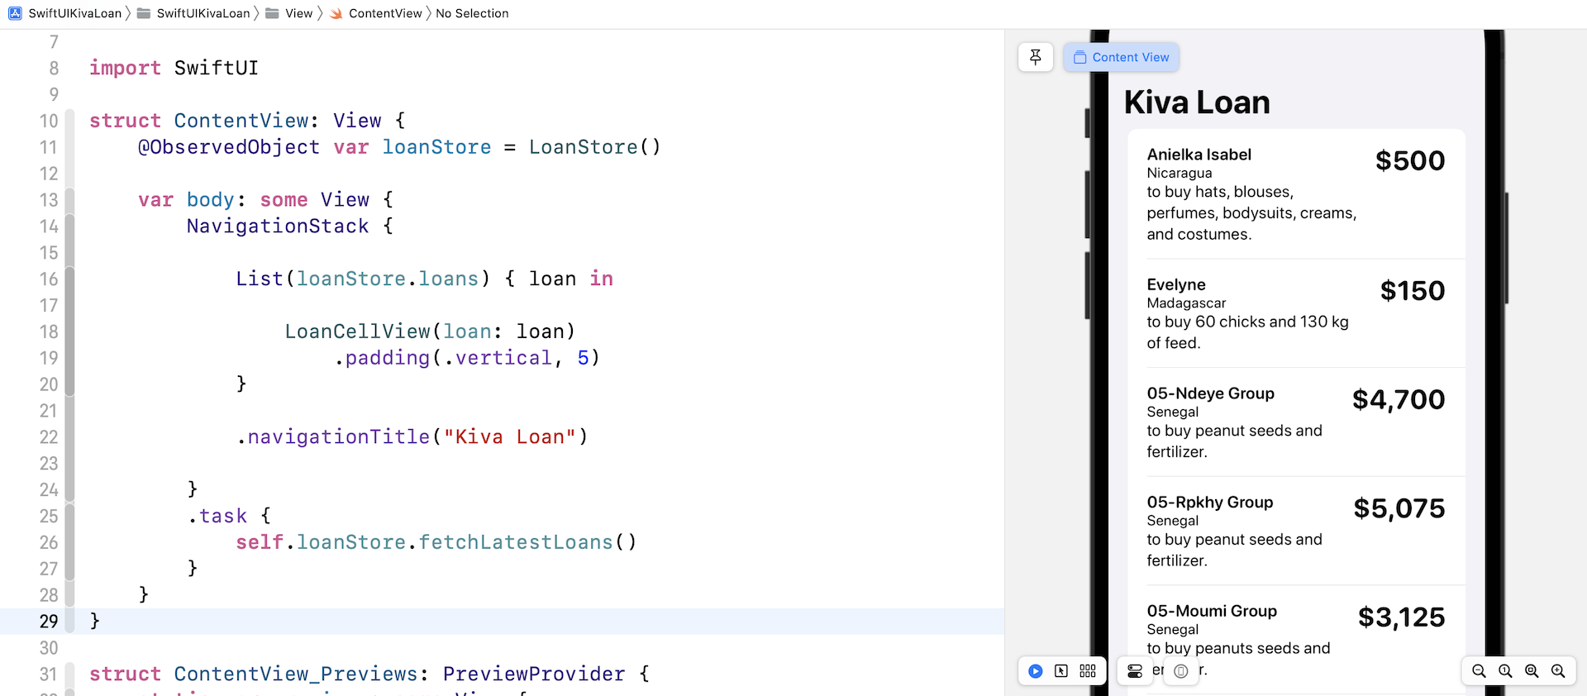This screenshot has height=696, width=1587.
Task: Click the $150 amount
Action: pyautogui.click(x=1413, y=291)
